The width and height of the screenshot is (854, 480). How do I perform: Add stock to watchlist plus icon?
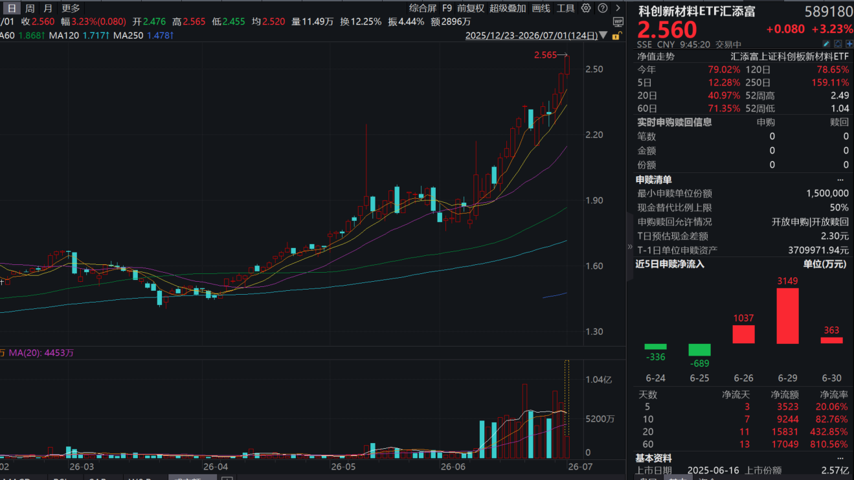(x=848, y=44)
